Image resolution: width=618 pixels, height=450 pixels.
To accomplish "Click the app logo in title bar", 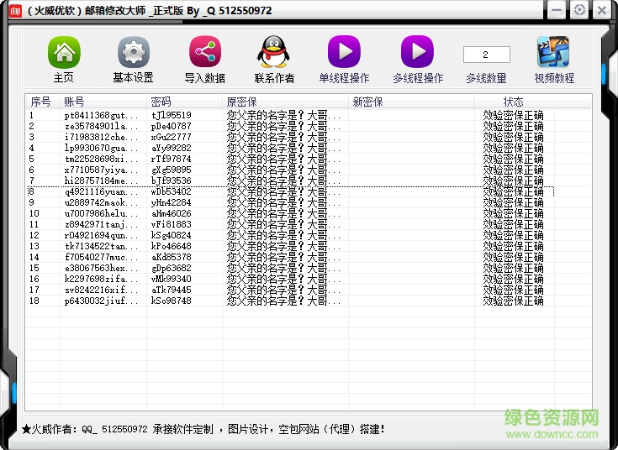I will click(14, 10).
